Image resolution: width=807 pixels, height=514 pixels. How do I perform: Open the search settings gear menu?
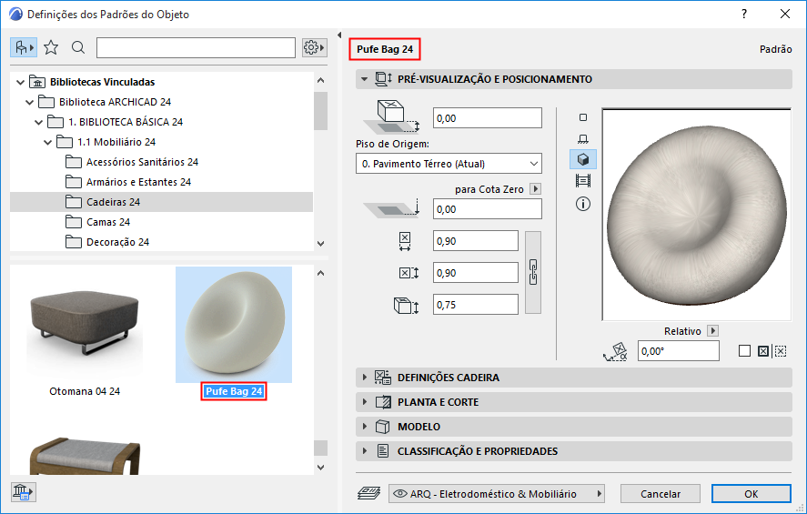(x=314, y=48)
